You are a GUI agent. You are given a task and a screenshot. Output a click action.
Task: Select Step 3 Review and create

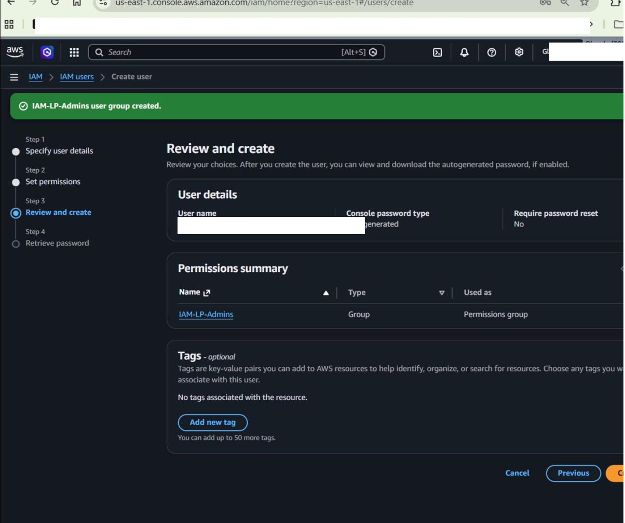tap(58, 212)
